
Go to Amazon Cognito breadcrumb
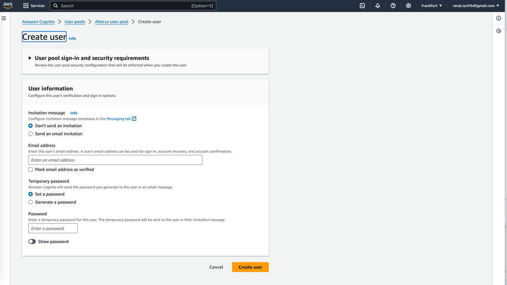coord(38,22)
